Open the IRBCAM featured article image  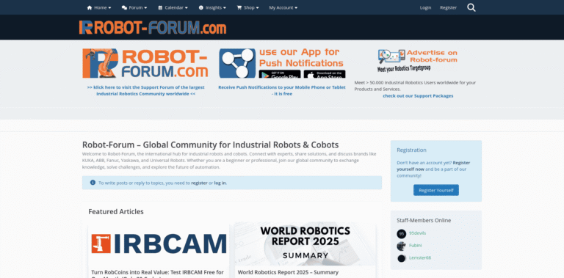click(159, 244)
